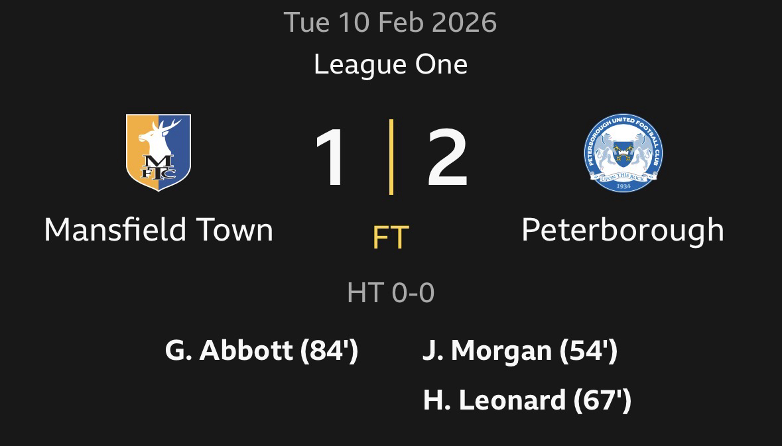Click Peterborough's score of 2
This screenshot has height=446, width=782.
447,158
